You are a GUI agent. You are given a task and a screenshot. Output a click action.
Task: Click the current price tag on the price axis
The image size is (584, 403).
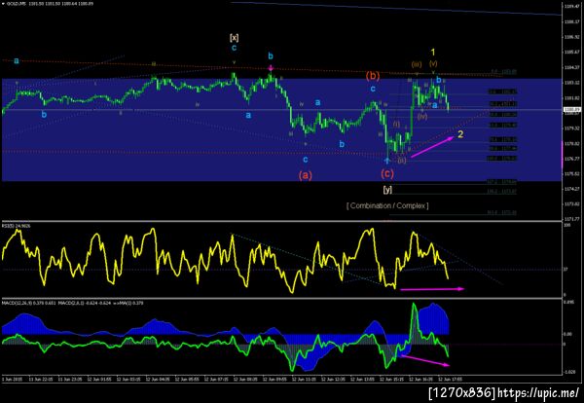click(x=573, y=109)
